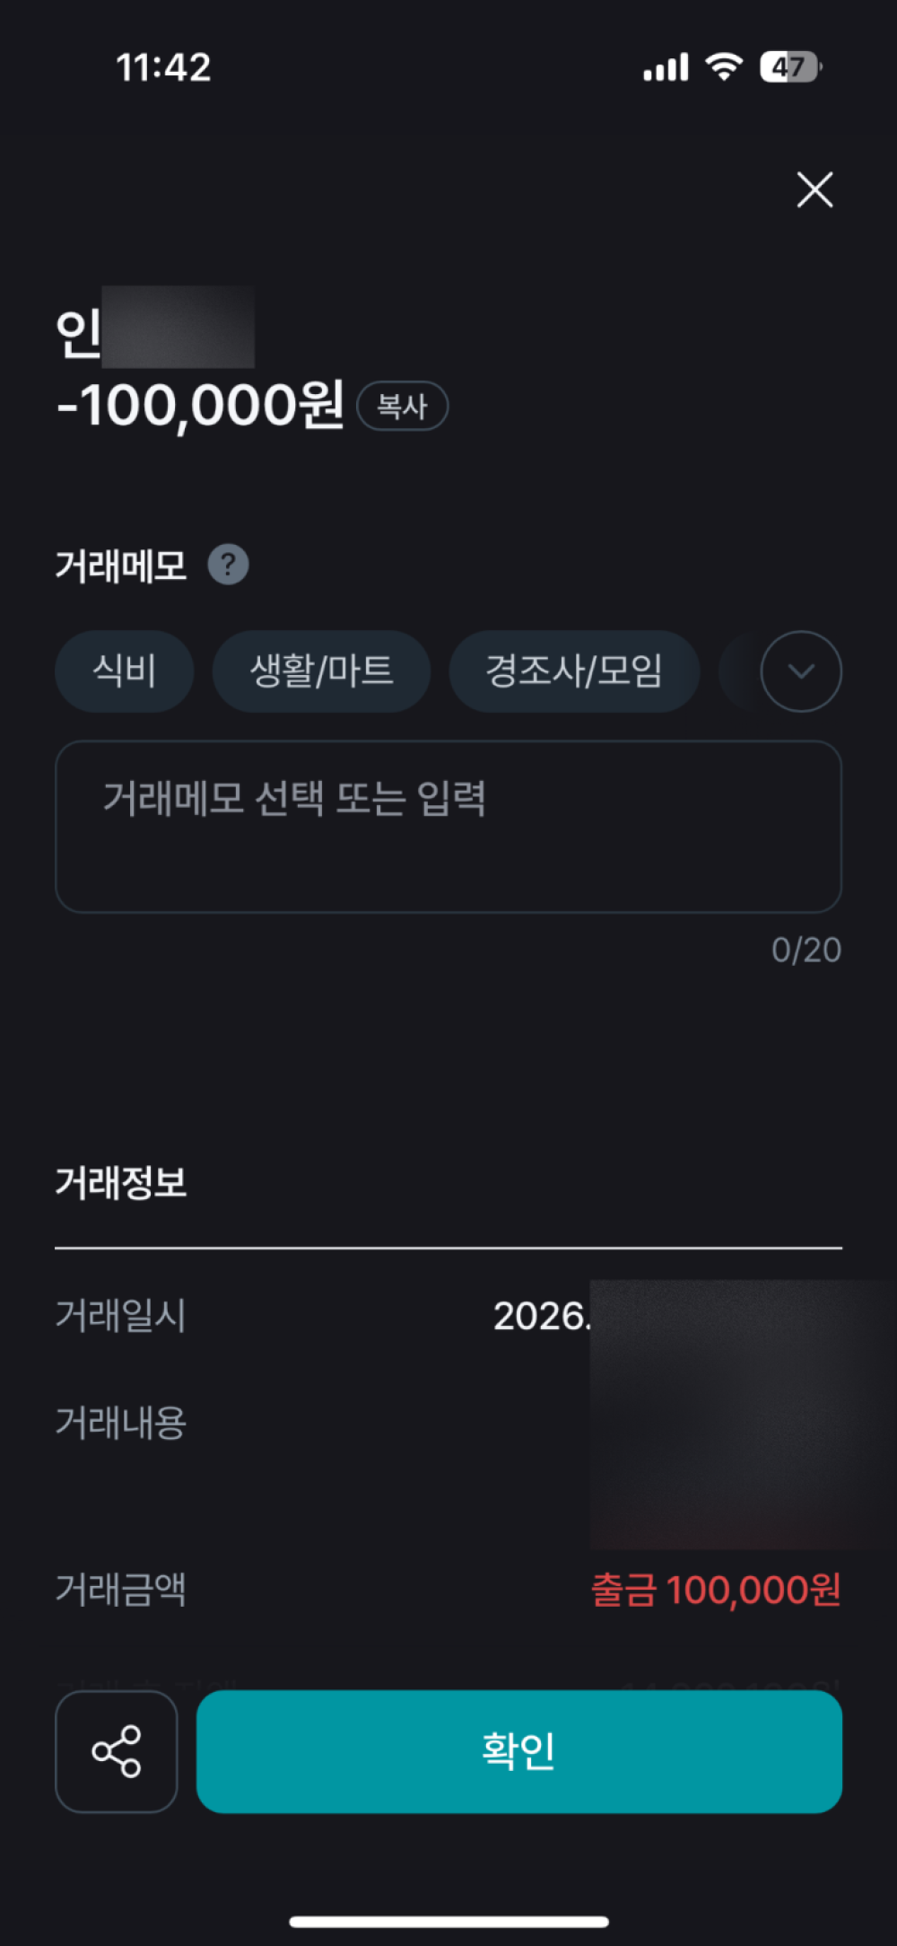Open the 거래메모 help question mark
Image resolution: width=897 pixels, height=1946 pixels.
pos(228,565)
